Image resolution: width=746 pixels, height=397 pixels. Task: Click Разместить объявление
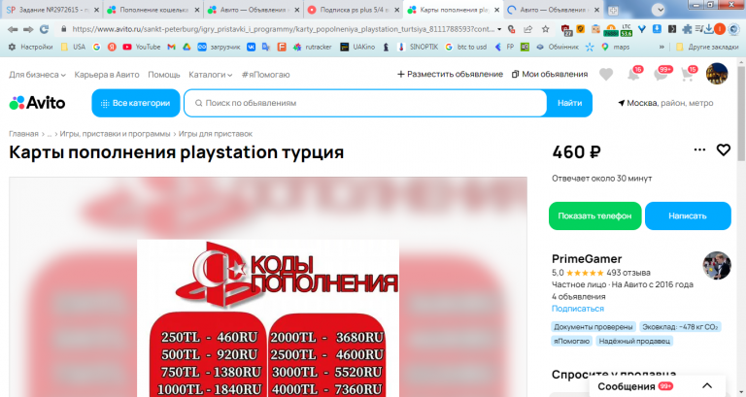(x=450, y=74)
